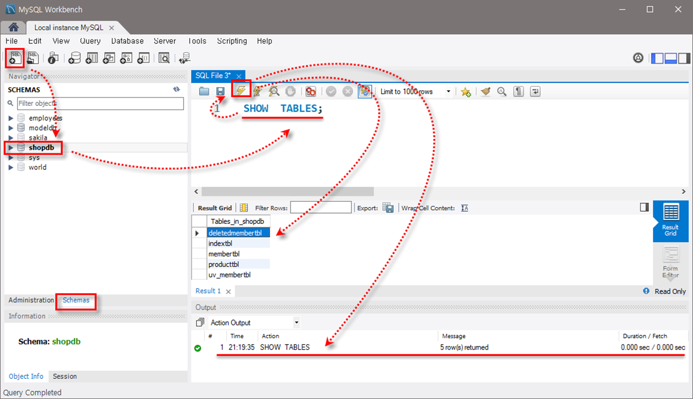The width and height of the screenshot is (693, 399).
Task: Open Workbench preferences gear icon
Action: click(x=638, y=58)
